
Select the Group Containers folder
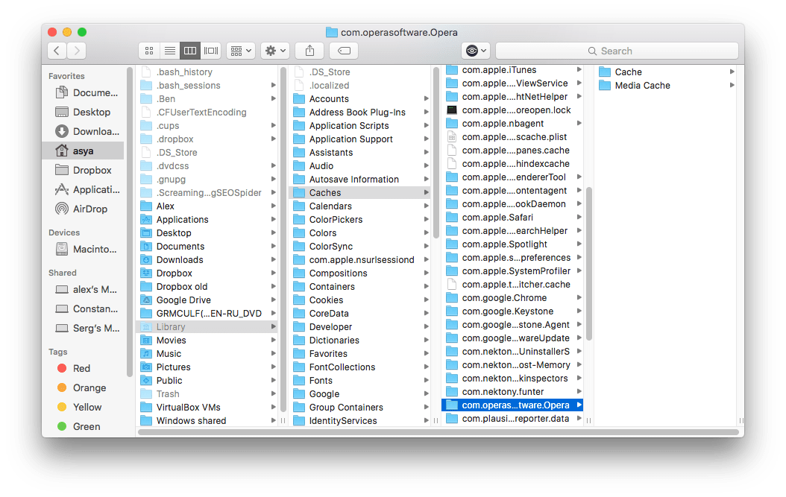coord(360,408)
